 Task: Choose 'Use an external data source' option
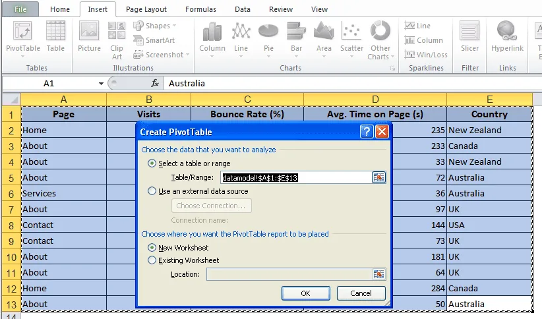pyautogui.click(x=152, y=191)
